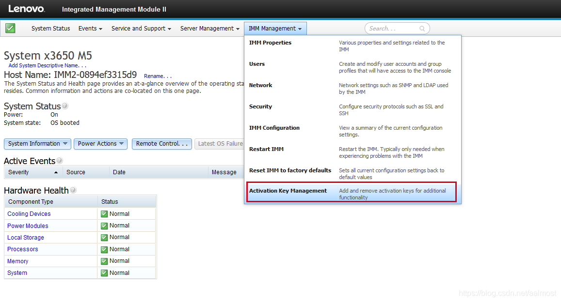Sort events by Date column
This screenshot has height=302, width=561.
pyautogui.click(x=159, y=172)
